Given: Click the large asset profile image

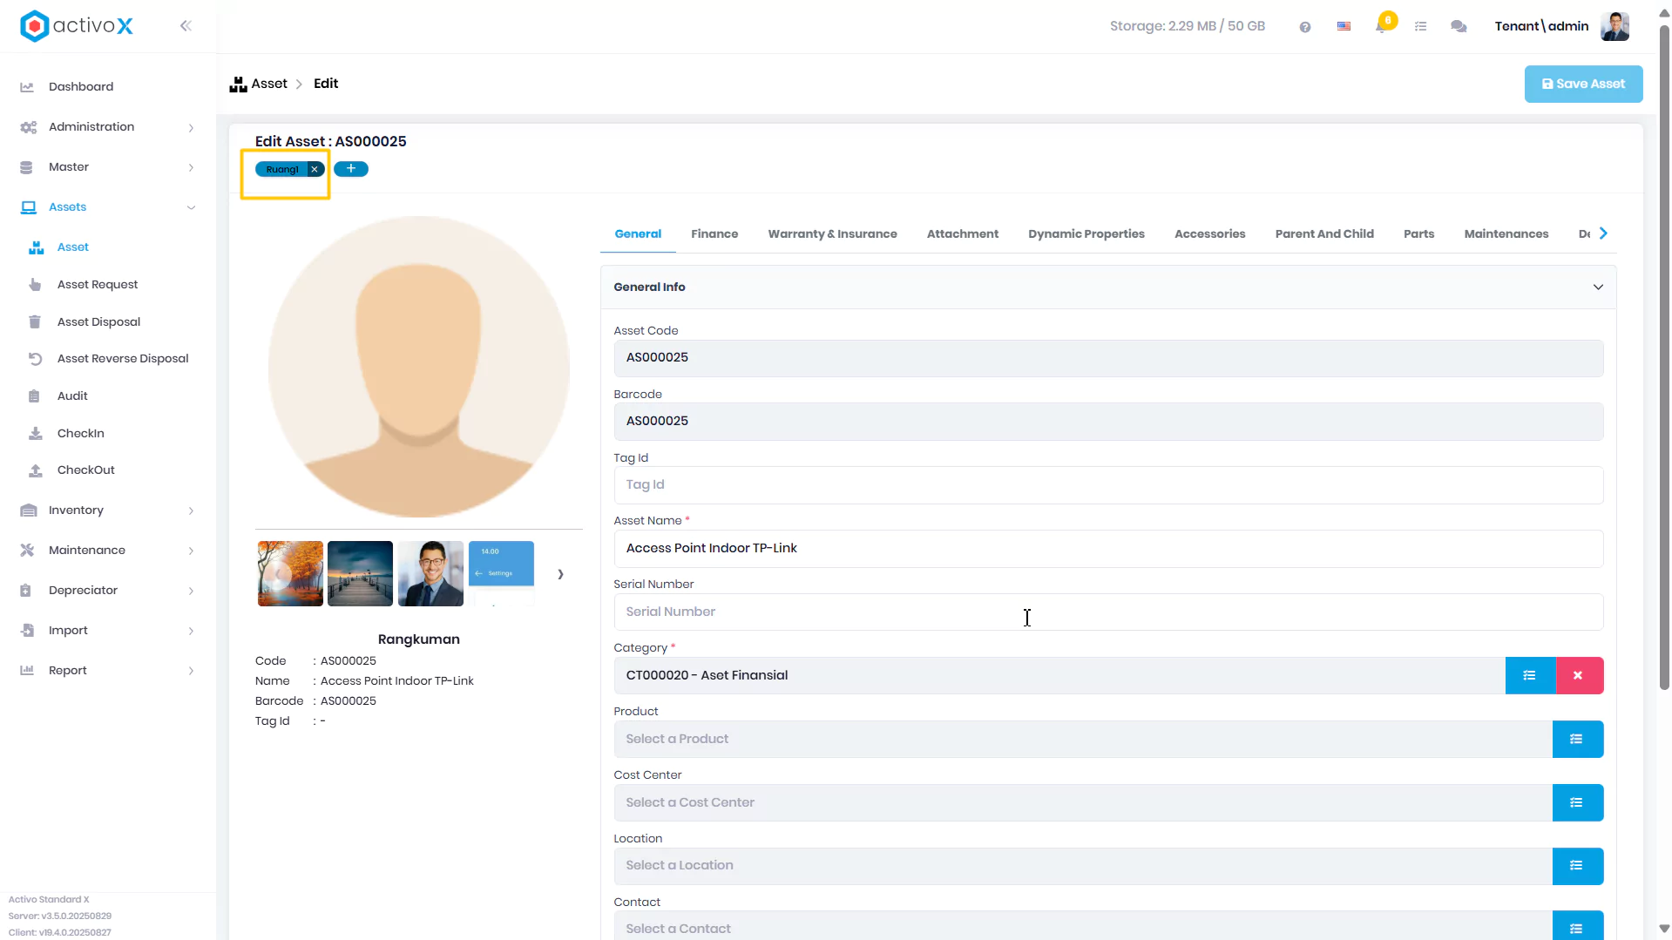Looking at the screenshot, I should [x=419, y=367].
